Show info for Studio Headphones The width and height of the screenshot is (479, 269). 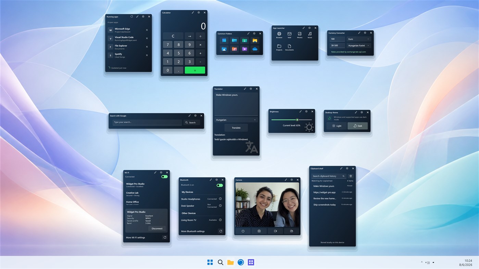[x=220, y=199]
